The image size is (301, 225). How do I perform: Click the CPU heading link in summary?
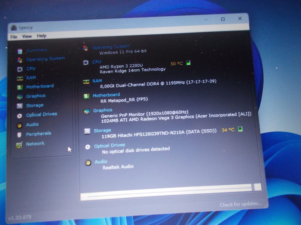click(x=97, y=62)
